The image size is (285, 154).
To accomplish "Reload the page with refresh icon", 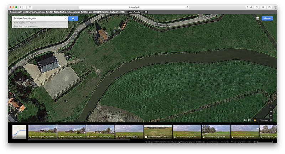I will (187, 7).
